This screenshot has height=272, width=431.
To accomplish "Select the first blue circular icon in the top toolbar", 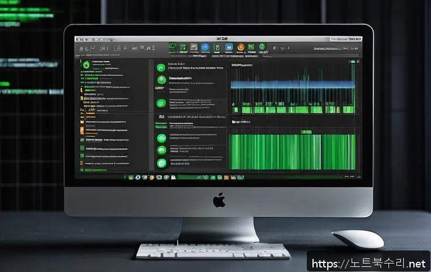I will 205,47.
